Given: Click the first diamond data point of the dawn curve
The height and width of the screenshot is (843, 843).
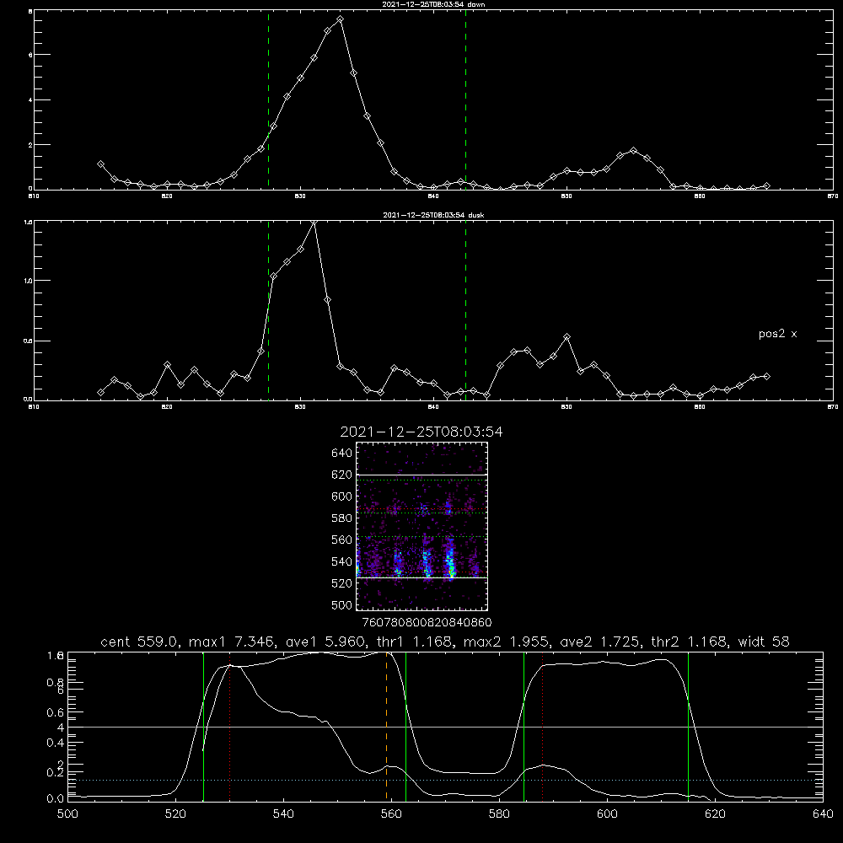Looking at the screenshot, I should [x=100, y=164].
